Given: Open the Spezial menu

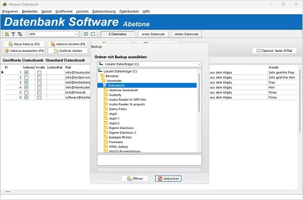Looking at the screenshot, I should (46, 12).
